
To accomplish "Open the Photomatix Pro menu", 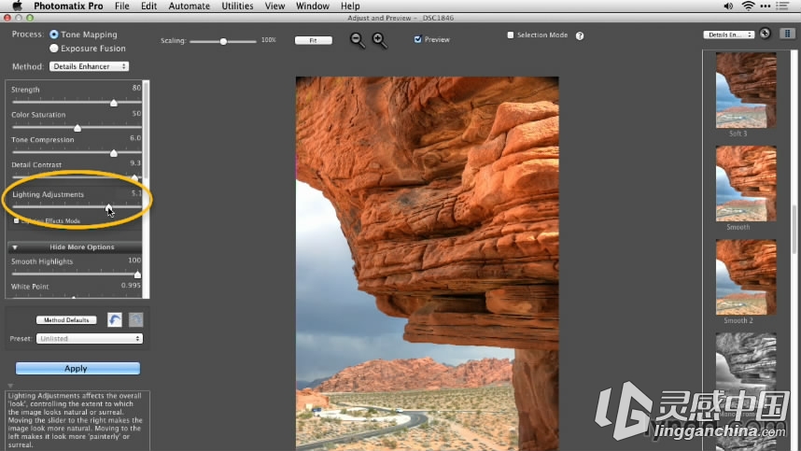I will point(68,6).
